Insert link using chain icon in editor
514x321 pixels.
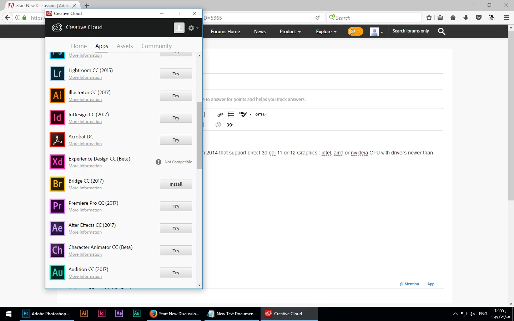[x=220, y=114]
